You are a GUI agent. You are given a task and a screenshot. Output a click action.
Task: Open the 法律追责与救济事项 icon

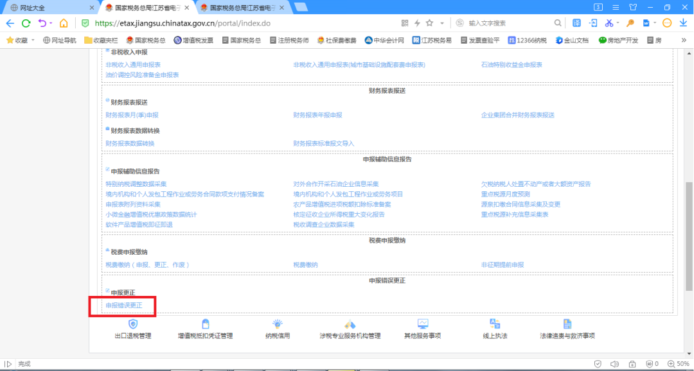coord(567,324)
